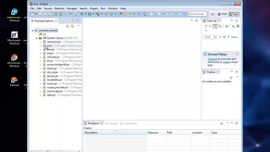The height and width of the screenshot is (152, 270).
Task: Click the New Java Package toolbar icon
Action: 106,14
